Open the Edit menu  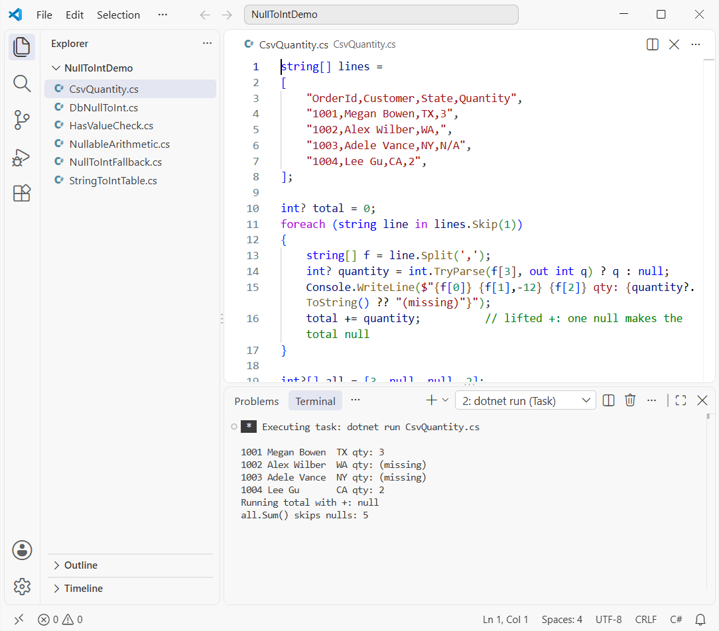(74, 15)
